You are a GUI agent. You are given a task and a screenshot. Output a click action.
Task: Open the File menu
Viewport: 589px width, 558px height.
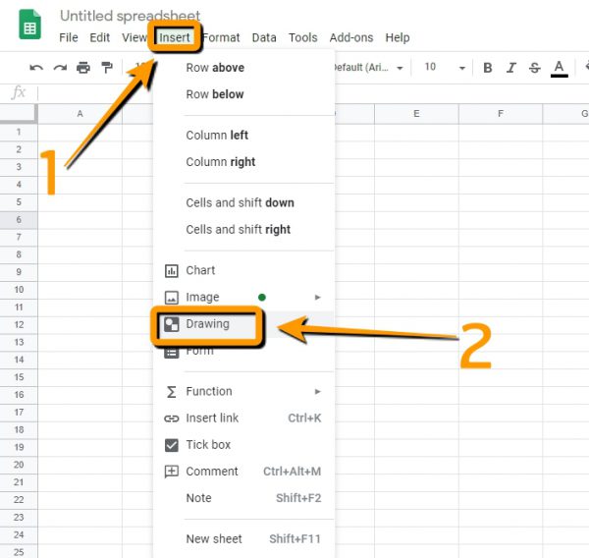tap(69, 37)
